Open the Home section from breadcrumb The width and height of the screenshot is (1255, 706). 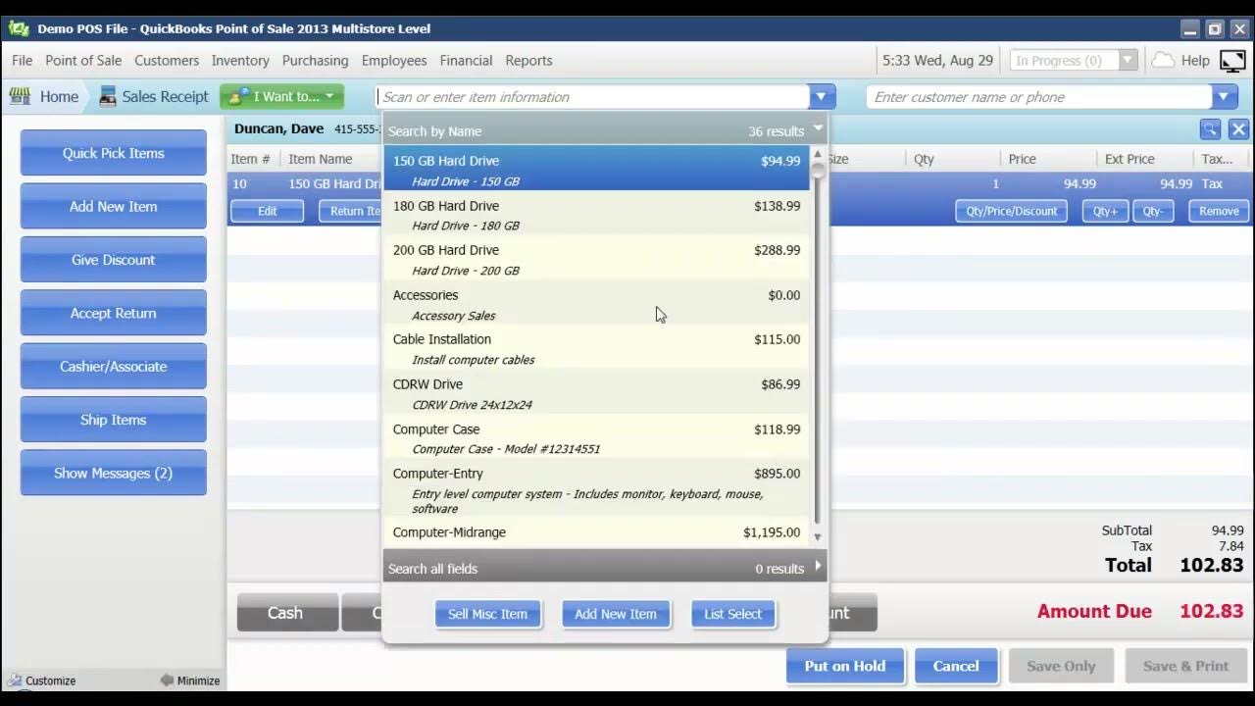[46, 96]
